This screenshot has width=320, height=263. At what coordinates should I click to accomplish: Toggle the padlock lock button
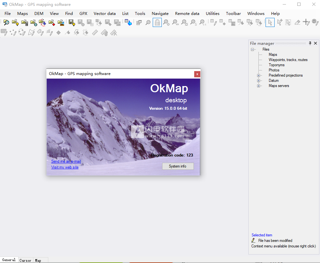pyautogui.click(x=157, y=22)
